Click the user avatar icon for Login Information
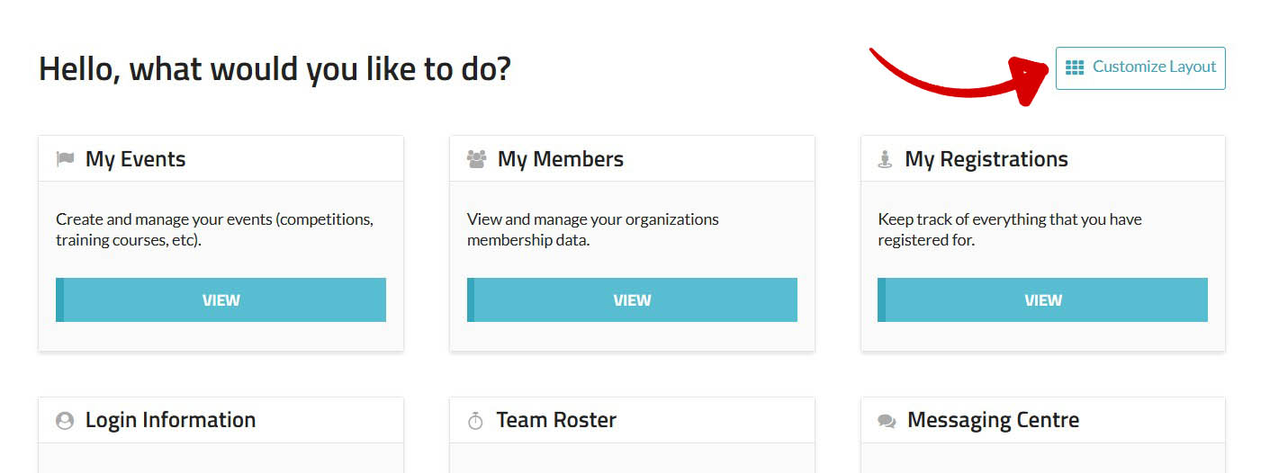The height and width of the screenshot is (473, 1261). pyautogui.click(x=65, y=421)
